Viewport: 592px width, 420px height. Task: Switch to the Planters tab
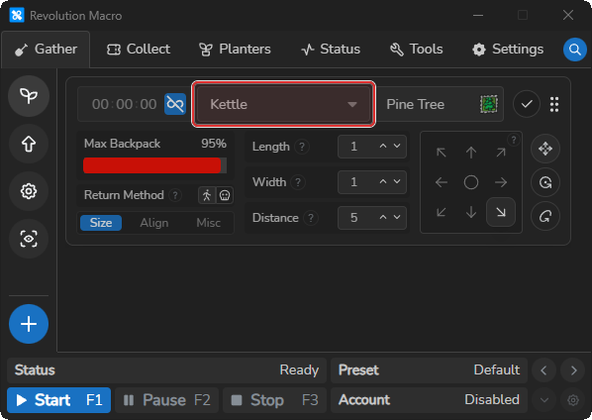click(x=235, y=50)
